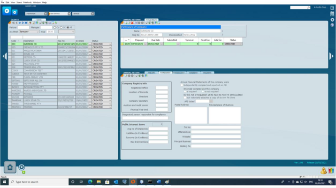Expand Status dropdown for EVERSON CO row
The height and width of the screenshot is (188, 336).
(110, 45)
